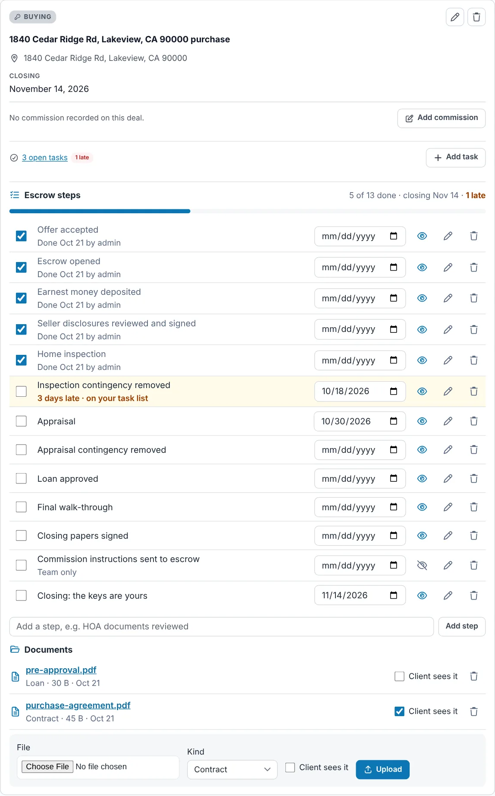The image size is (495, 796).
Task: Open the 3 open tasks link
Action: pyautogui.click(x=45, y=158)
